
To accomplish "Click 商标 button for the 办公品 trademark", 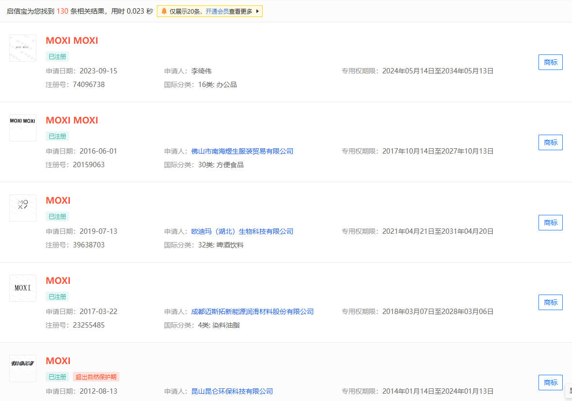I will tap(550, 62).
